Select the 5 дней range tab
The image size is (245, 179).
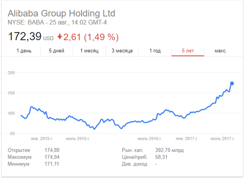tap(57, 51)
